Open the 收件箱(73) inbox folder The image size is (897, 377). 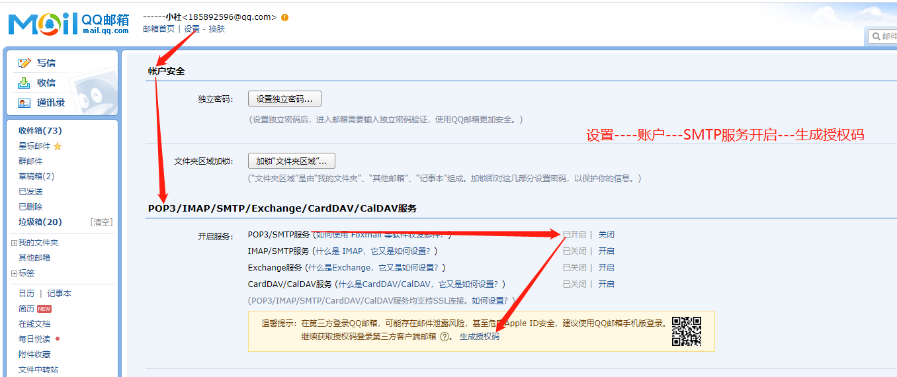point(40,131)
